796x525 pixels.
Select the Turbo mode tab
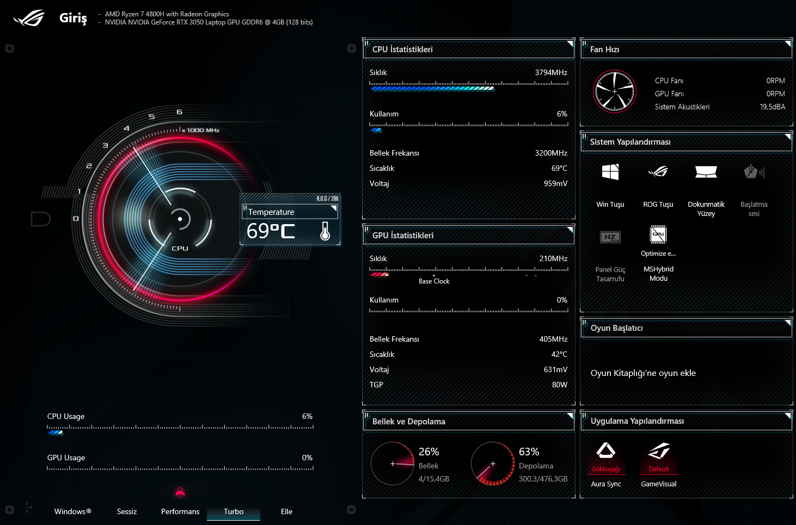234,511
